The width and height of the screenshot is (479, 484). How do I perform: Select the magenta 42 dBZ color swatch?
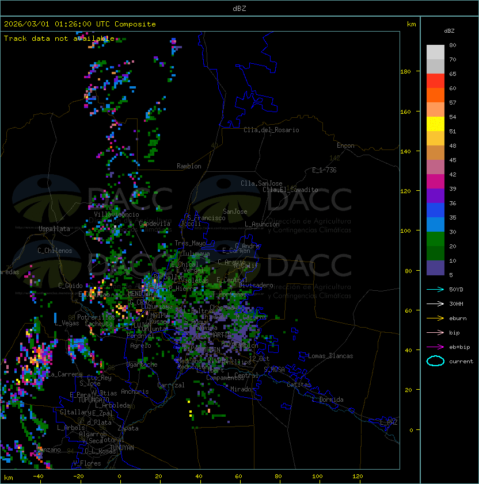coord(435,182)
